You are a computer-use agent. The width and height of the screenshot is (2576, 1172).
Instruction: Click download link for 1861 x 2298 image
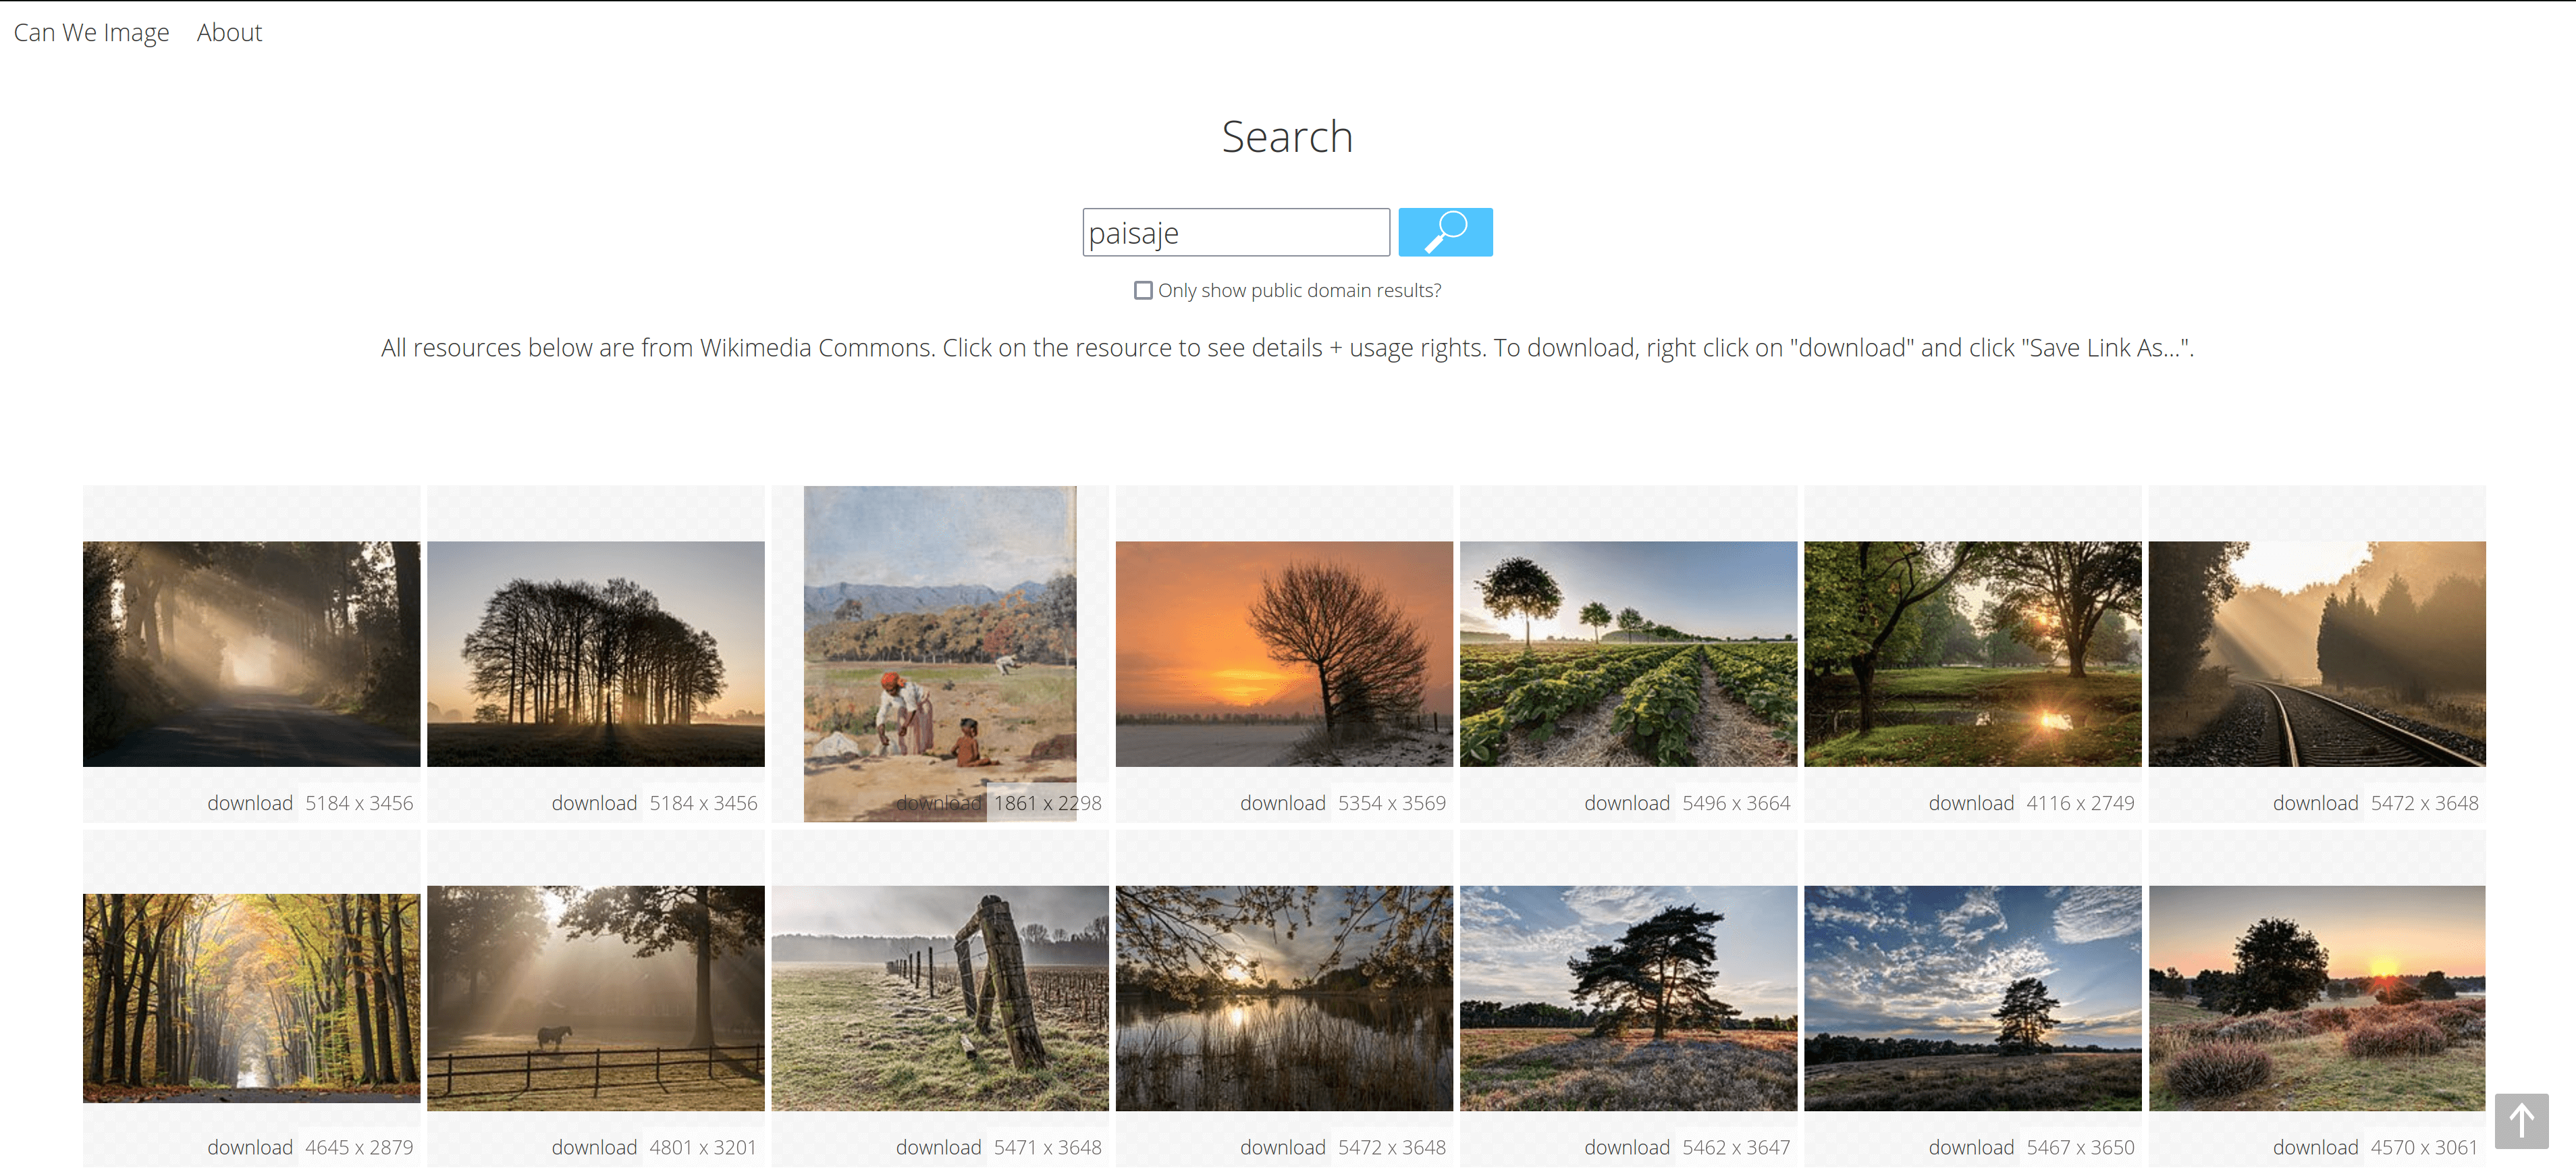point(938,803)
